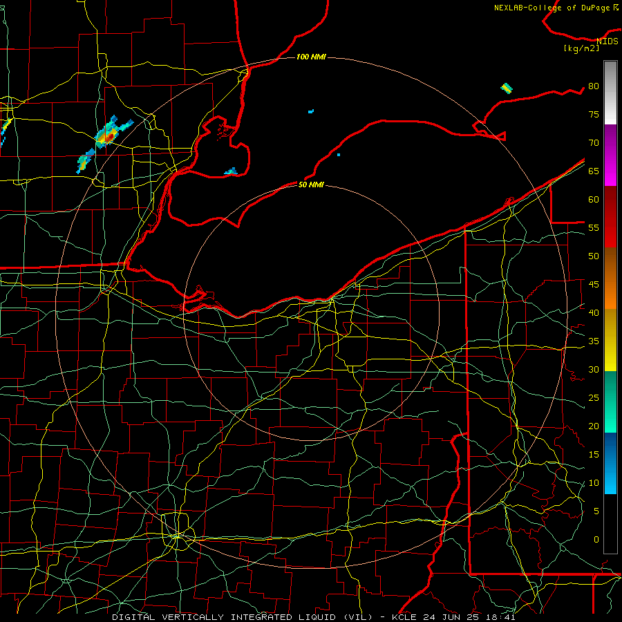
Task: Click the 35 value on the color scale
Action: [594, 341]
